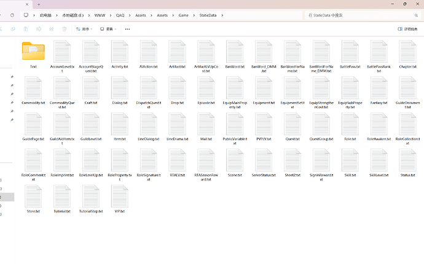Select the file named LineDrama.txt
Image resolution: width=424 pixels, height=264 pixels.
coord(177,127)
